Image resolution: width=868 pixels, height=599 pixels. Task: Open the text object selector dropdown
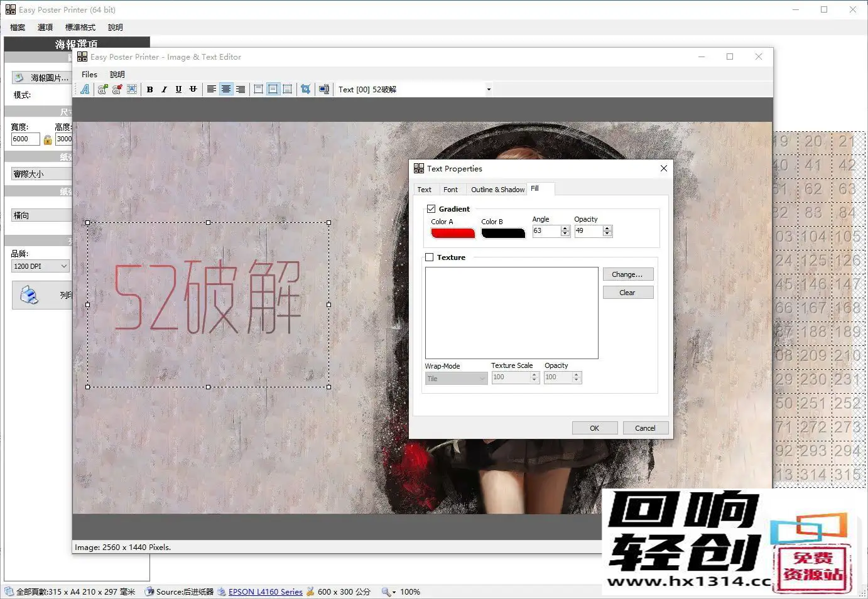(x=489, y=89)
